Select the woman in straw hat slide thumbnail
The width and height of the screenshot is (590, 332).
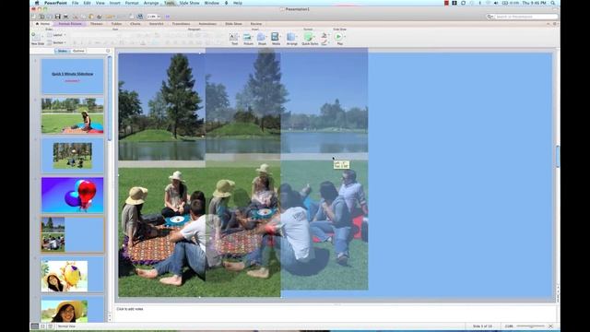(72, 310)
